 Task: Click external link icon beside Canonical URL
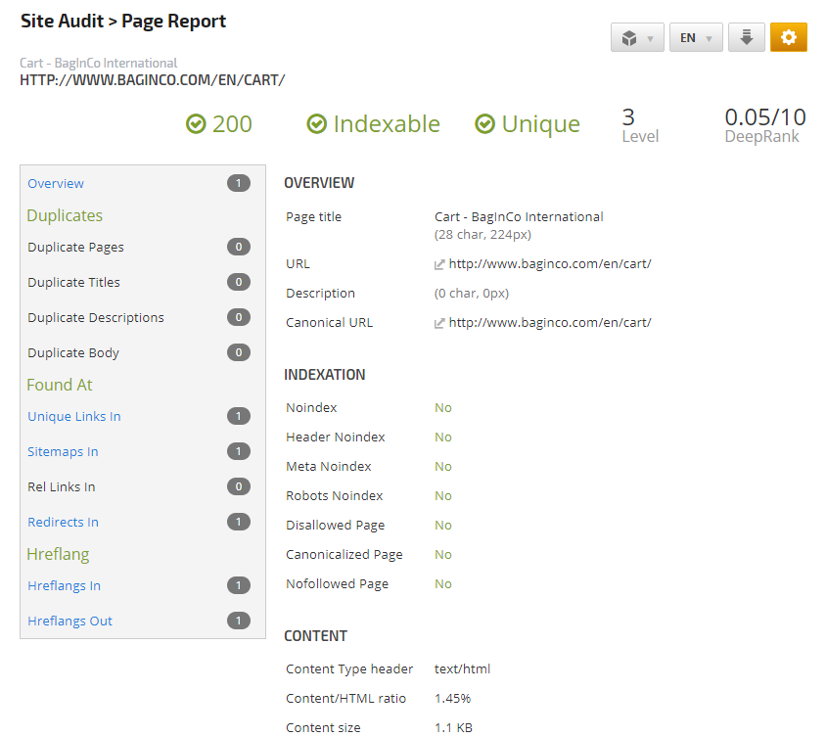click(x=439, y=323)
